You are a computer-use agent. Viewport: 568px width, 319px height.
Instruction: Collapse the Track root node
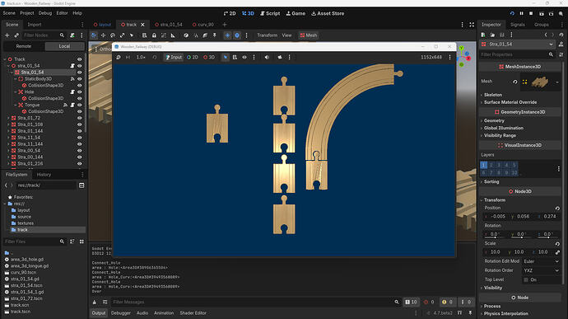pyautogui.click(x=5, y=59)
